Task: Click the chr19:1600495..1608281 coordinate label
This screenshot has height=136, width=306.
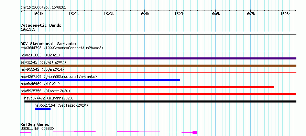Action: 43,8
